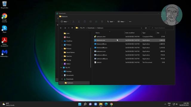Open the See more three-dots menu
This screenshot has height=107, width=191.
point(130,22)
